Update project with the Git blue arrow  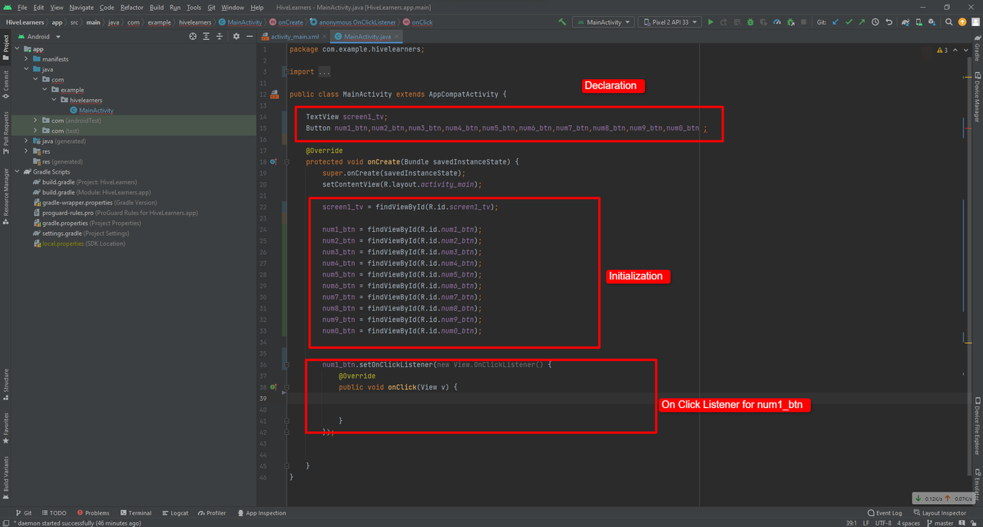point(835,22)
